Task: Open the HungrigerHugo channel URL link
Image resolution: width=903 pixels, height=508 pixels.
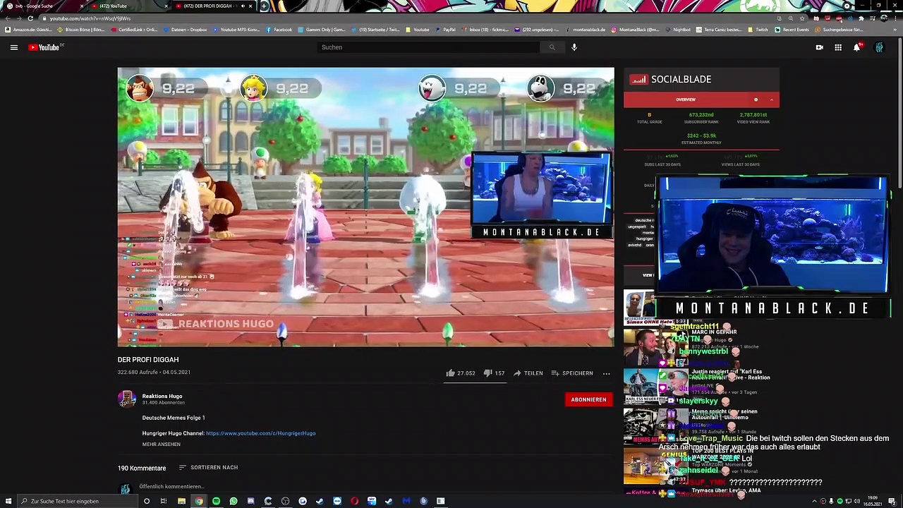Action: coord(260,433)
